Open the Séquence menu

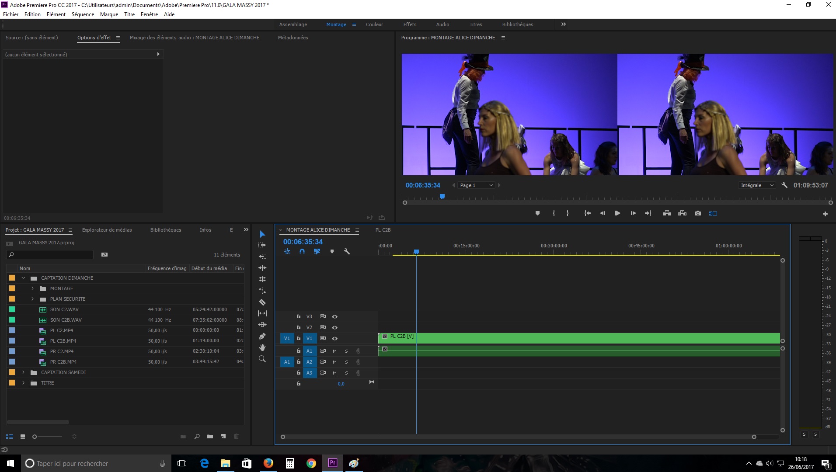coord(83,14)
